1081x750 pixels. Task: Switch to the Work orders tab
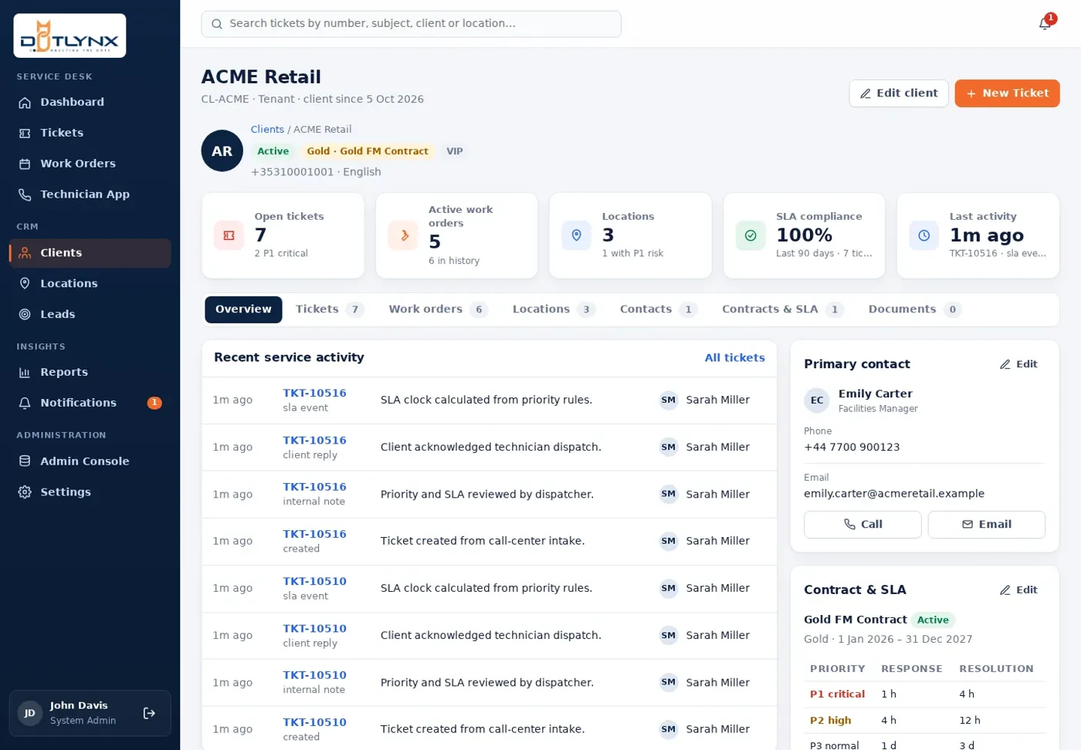[x=439, y=309]
